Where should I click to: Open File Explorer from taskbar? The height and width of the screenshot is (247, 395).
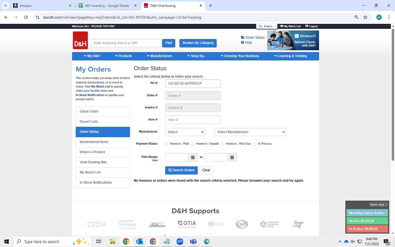[x=112, y=242]
